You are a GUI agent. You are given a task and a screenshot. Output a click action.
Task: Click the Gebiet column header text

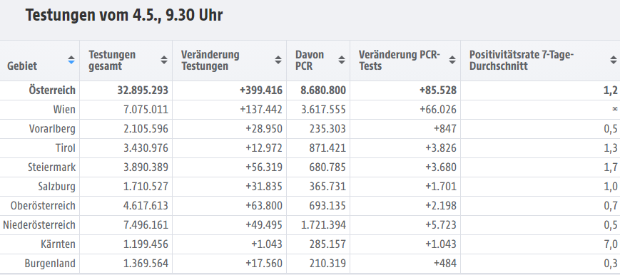(x=22, y=66)
